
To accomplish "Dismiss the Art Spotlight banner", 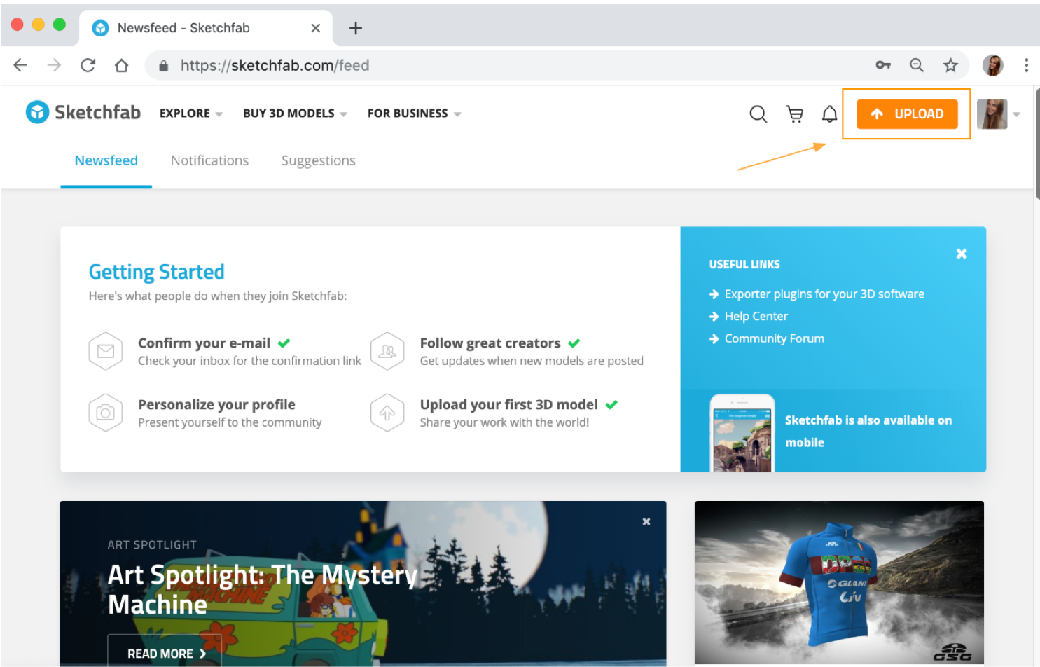I will 646,521.
